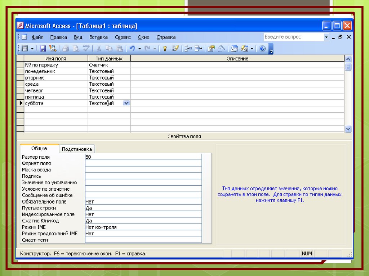Open the Сервис menu
369x276 pixels.
[x=123, y=37]
